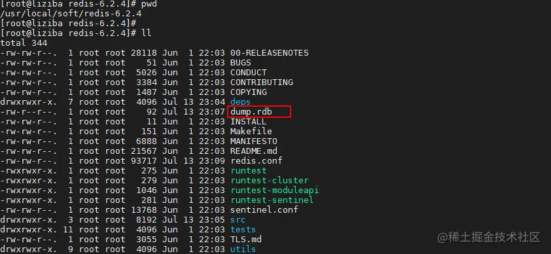Select the 'total 344' output line
The height and width of the screenshot is (254, 551).
tap(24, 43)
